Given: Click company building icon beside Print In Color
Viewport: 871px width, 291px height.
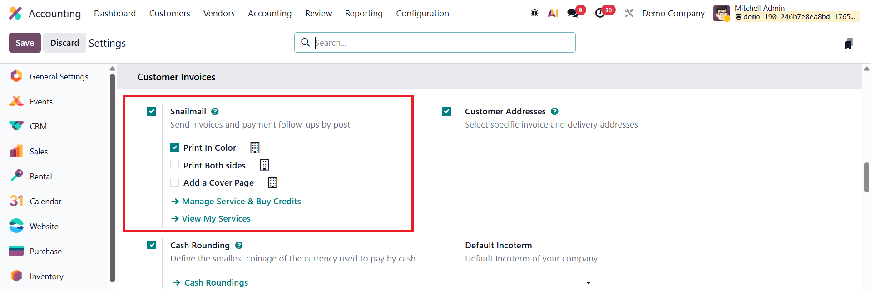Looking at the screenshot, I should (255, 148).
